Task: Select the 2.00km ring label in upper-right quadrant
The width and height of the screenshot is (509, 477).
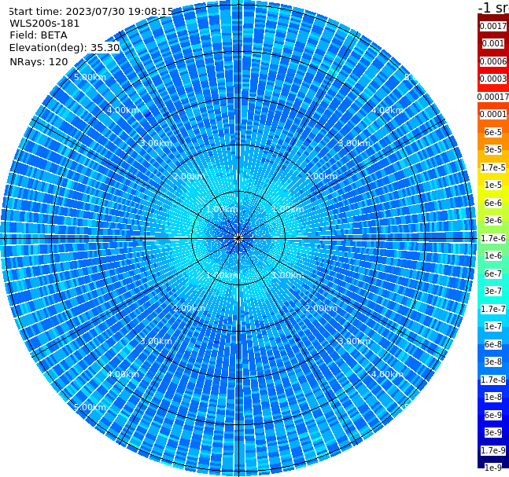Action: [x=321, y=176]
